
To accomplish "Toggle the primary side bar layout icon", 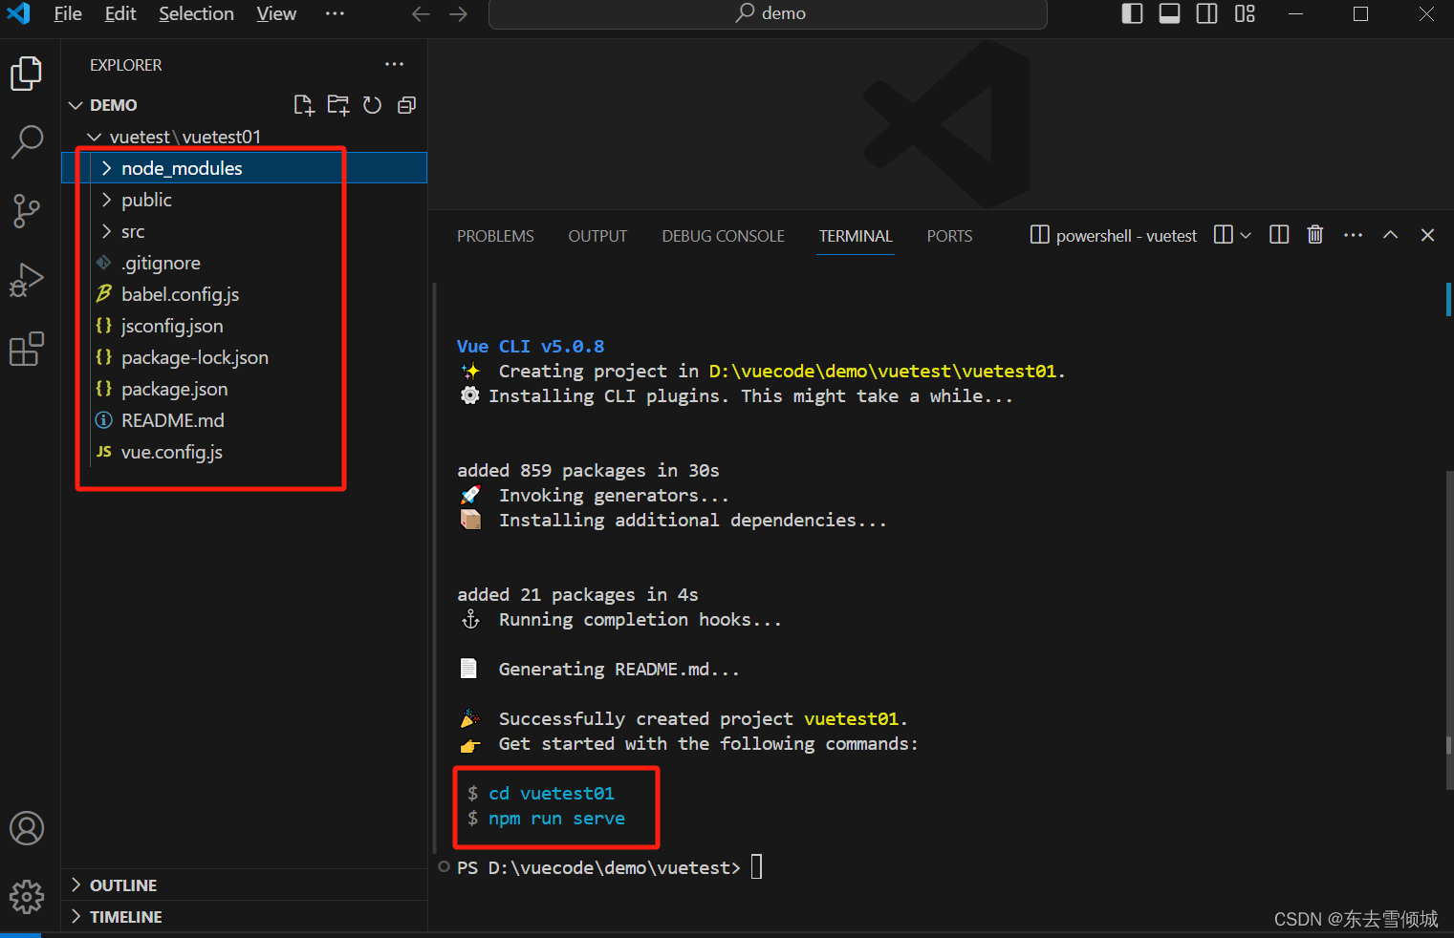I will click(1132, 13).
